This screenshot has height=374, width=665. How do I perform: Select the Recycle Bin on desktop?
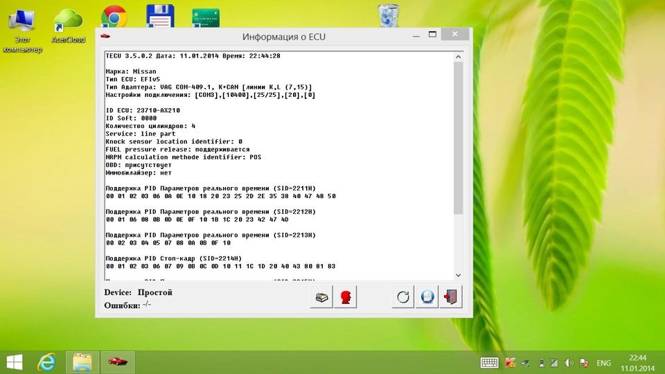388,17
